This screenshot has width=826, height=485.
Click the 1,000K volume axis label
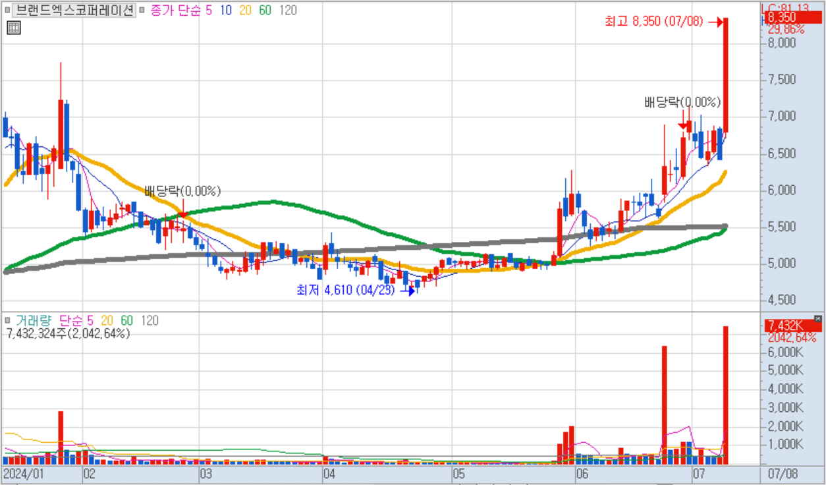(785, 445)
